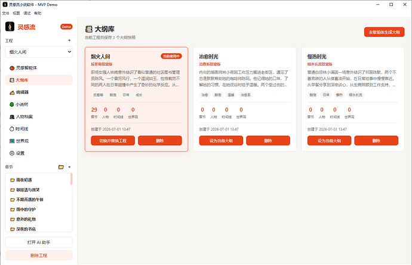Image resolution: width=412 pixels, height=265 pixels.
Task: Open the 调试 menu
Action: 27,13
